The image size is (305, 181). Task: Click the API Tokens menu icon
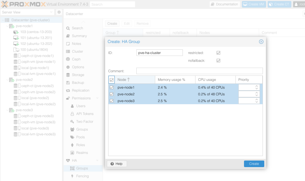tap(72, 114)
